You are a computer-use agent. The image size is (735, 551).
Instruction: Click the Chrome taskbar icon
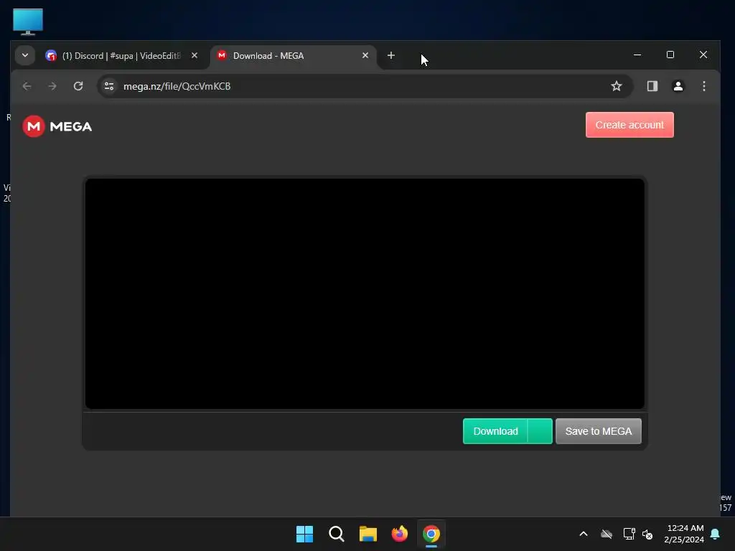[x=431, y=534]
